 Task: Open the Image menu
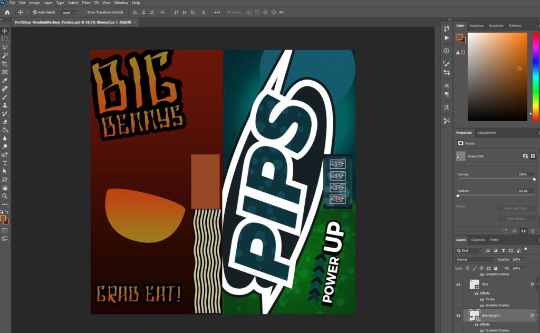34,3
